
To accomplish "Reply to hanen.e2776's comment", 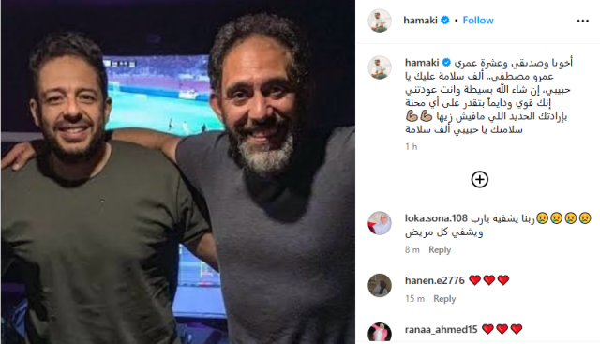I will pos(444,299).
